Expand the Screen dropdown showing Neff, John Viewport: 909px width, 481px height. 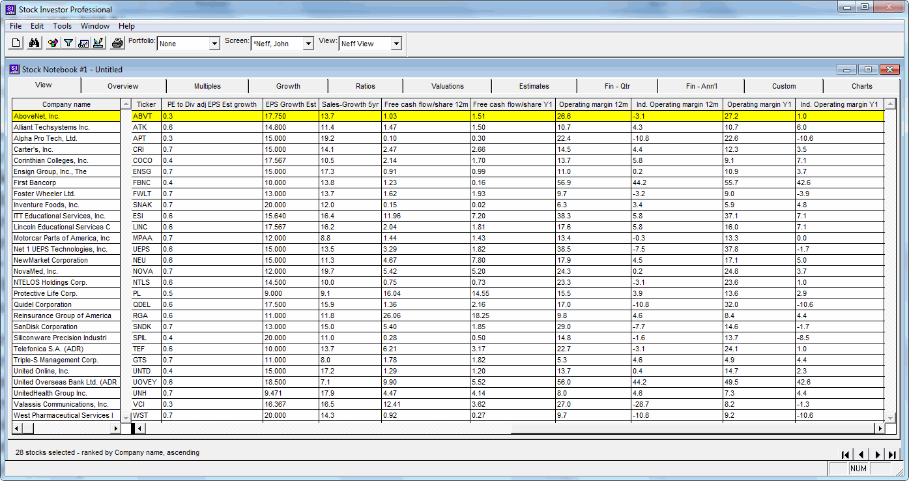pos(308,44)
